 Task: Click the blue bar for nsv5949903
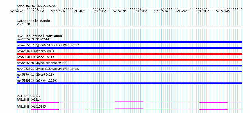129,83
